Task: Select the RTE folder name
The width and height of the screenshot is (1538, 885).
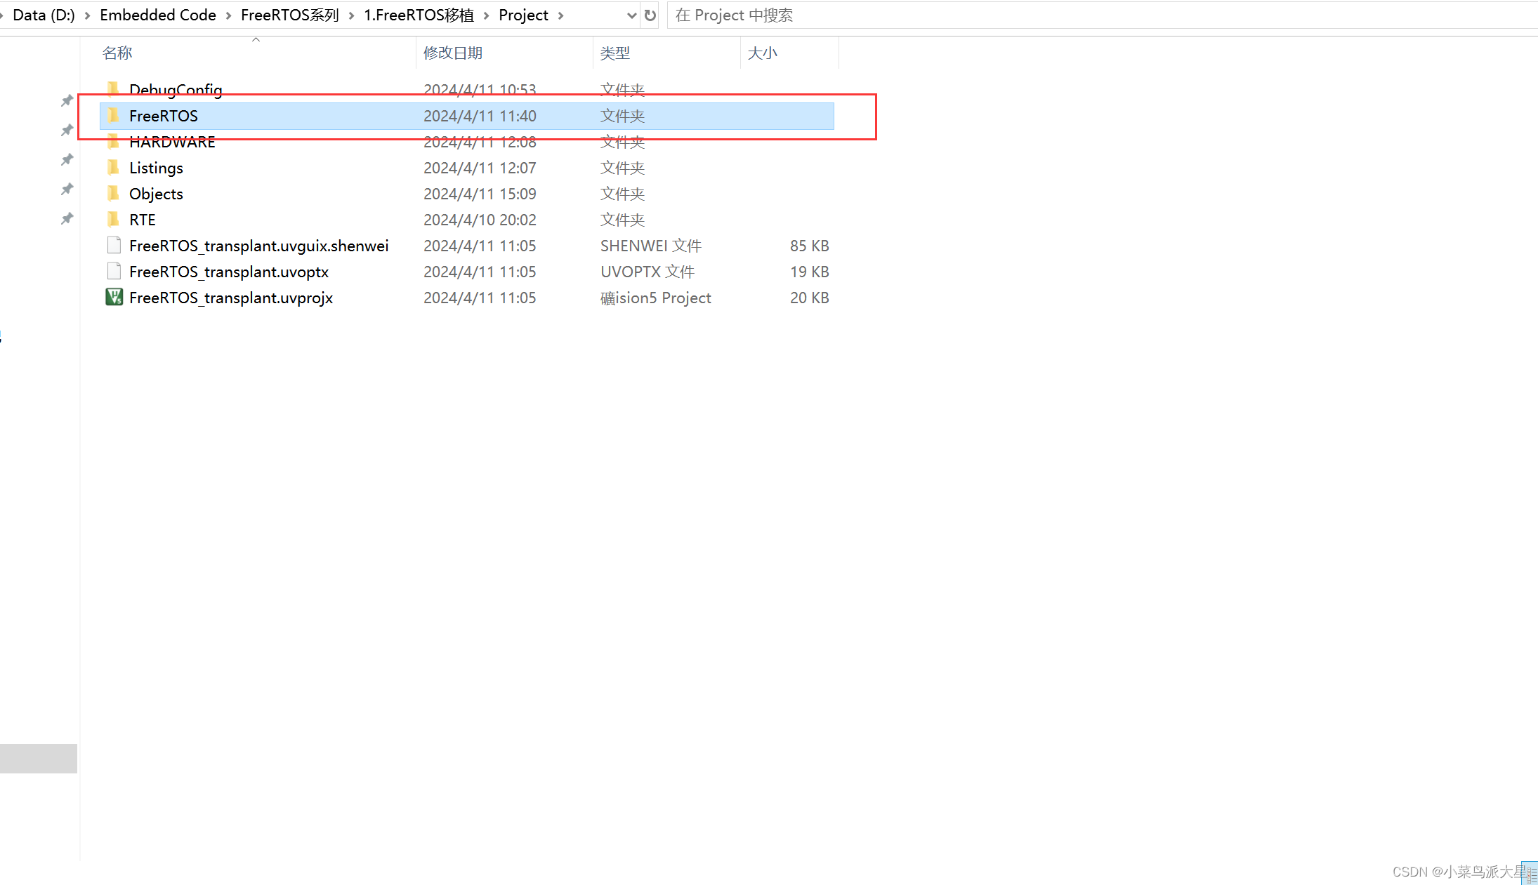Action: (x=143, y=220)
